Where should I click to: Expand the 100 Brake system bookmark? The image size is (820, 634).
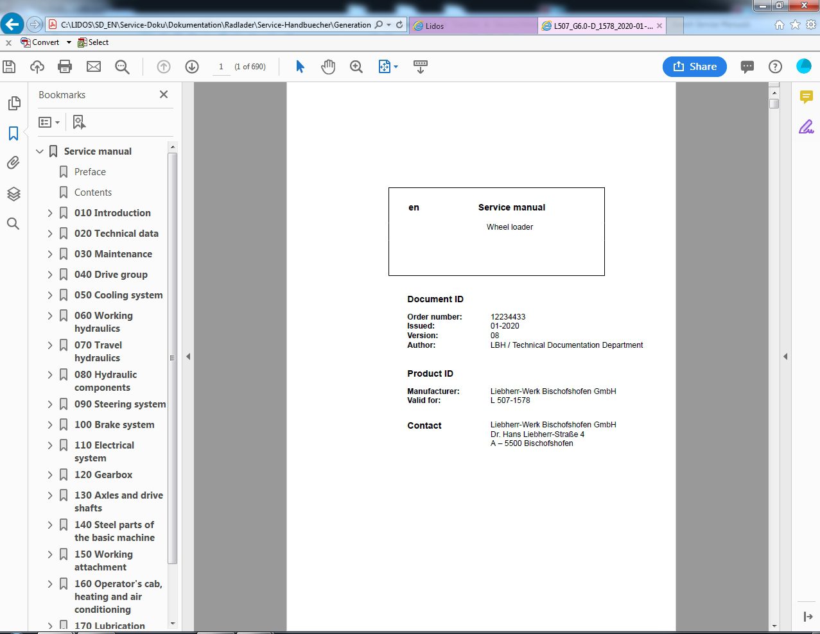(x=50, y=425)
